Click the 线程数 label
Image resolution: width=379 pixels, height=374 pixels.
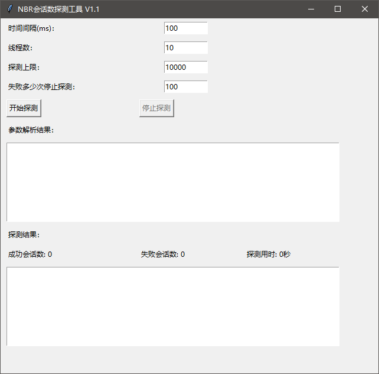click(20, 48)
